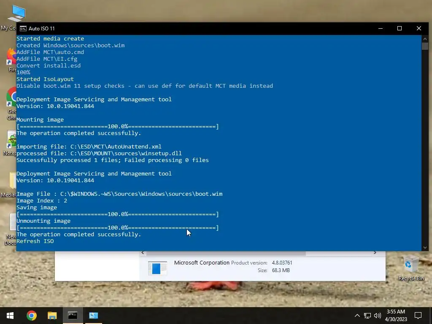The width and height of the screenshot is (432, 324).
Task: Click the Unmounting image line
Action: 43,221
